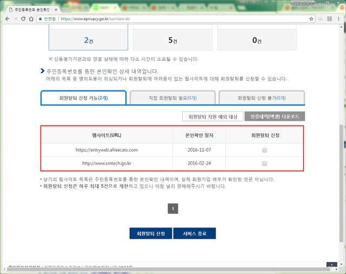
Task: Click the 서비스 종료 button
Action: tap(195, 233)
